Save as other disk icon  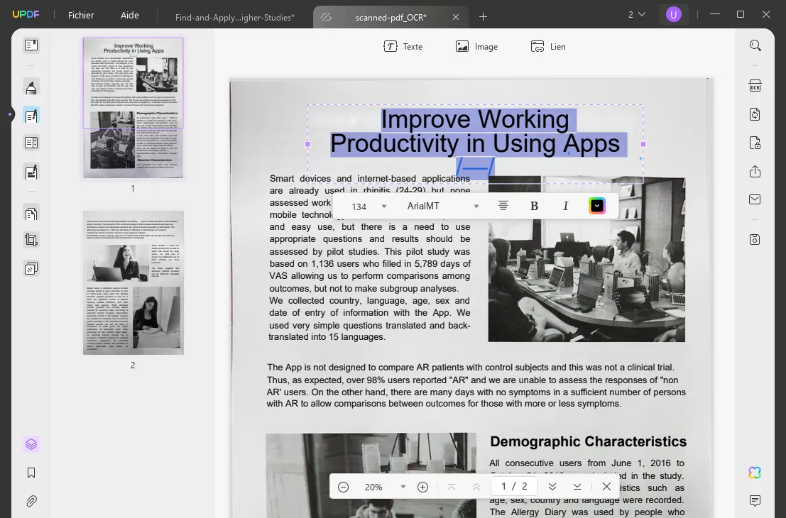pyautogui.click(x=755, y=239)
